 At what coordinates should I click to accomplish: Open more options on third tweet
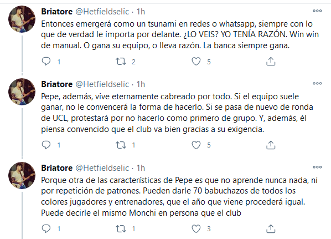(x=317, y=167)
